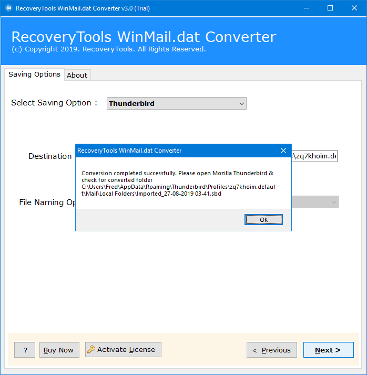This screenshot has height=375, width=367.
Task: Click the Destination label
Action: pos(50,156)
